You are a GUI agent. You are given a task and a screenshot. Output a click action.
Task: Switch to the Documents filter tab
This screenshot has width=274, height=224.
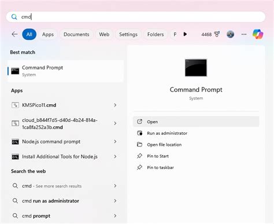(x=76, y=34)
